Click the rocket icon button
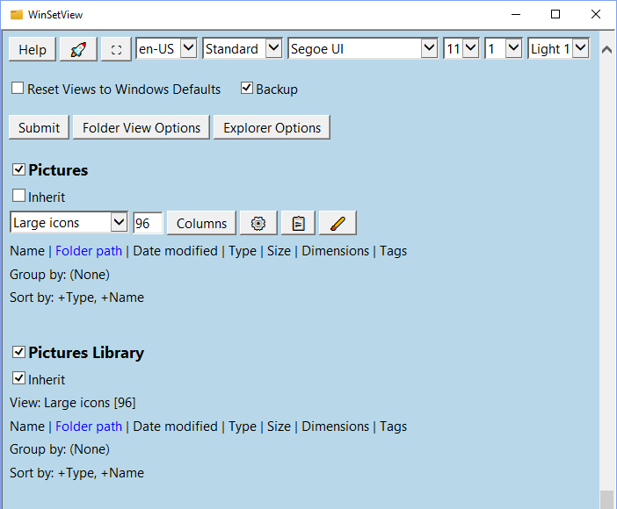 coord(78,49)
